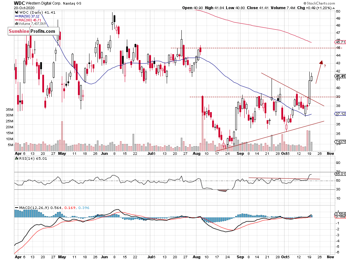346x260 pixels.
Task: Click the volume bars icon in the legend
Action: pyautogui.click(x=16, y=24)
